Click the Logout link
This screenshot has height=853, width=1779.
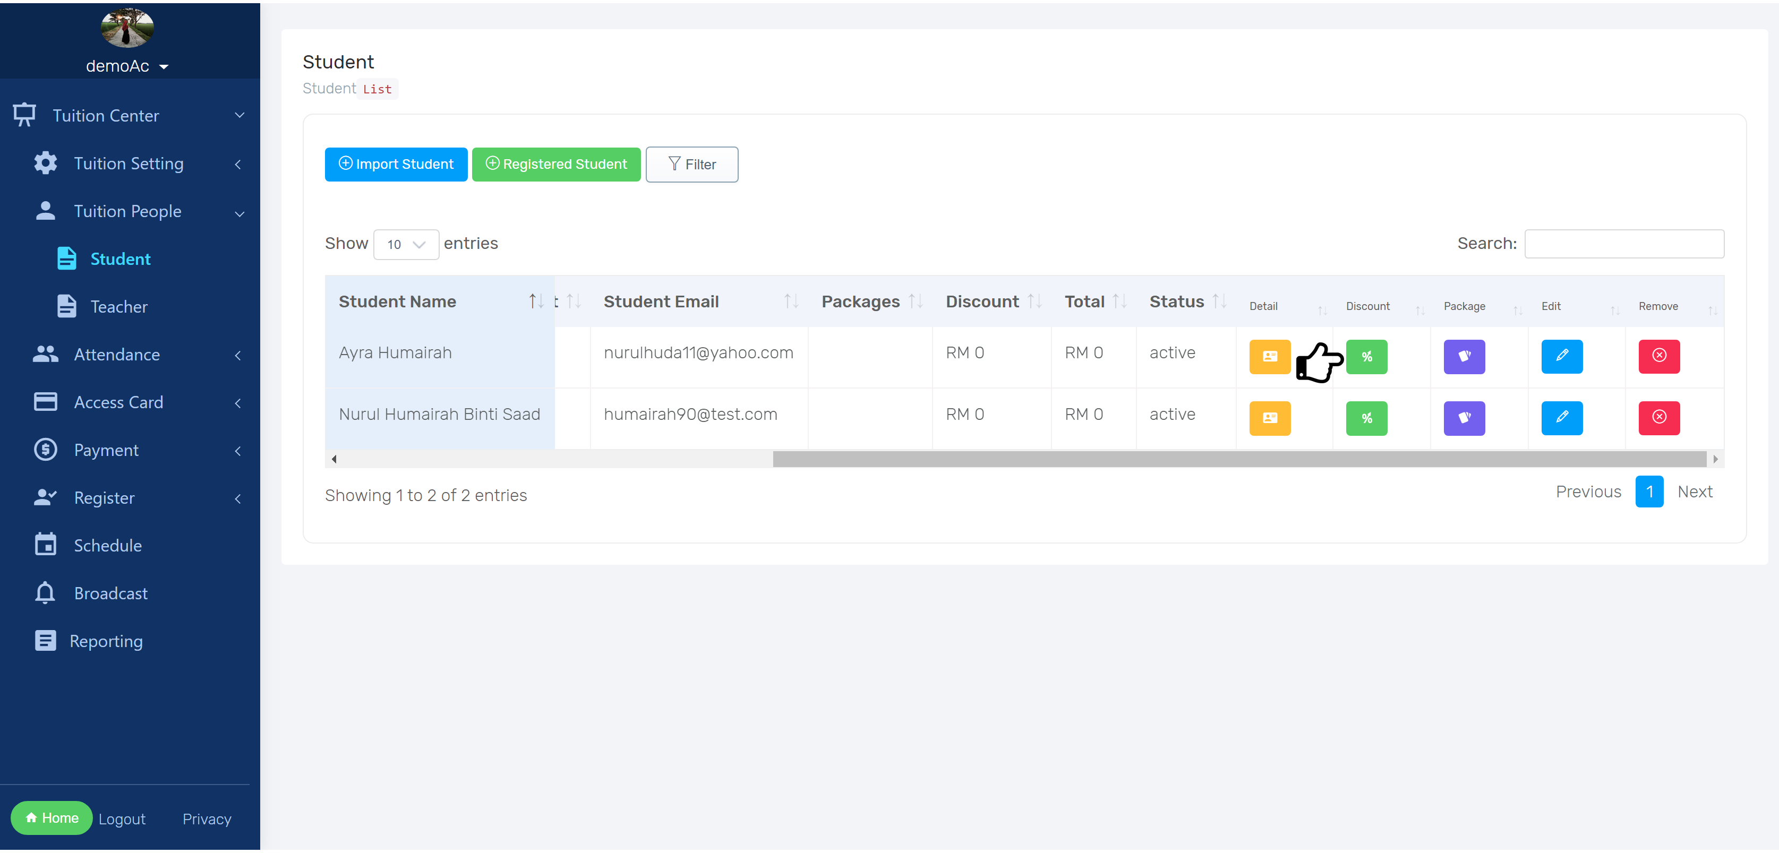click(122, 818)
